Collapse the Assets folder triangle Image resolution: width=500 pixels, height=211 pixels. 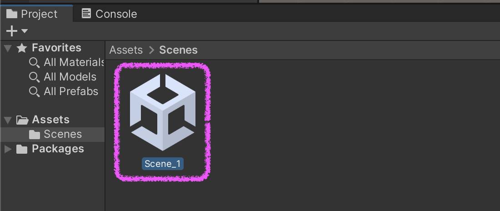[8, 120]
